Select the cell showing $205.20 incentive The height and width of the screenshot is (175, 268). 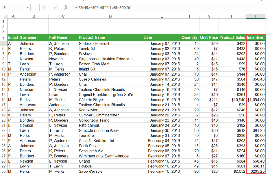[255, 171]
